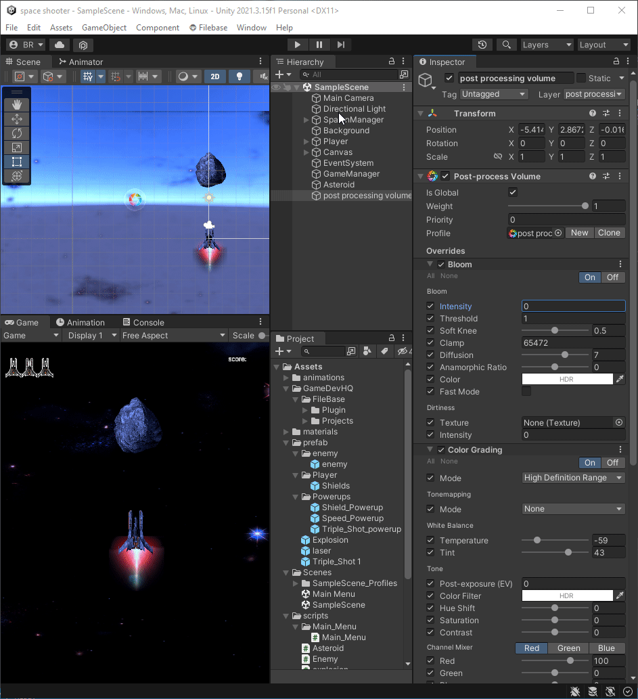Mute Scene view audio icon
This screenshot has height=699, width=638.
264,76
